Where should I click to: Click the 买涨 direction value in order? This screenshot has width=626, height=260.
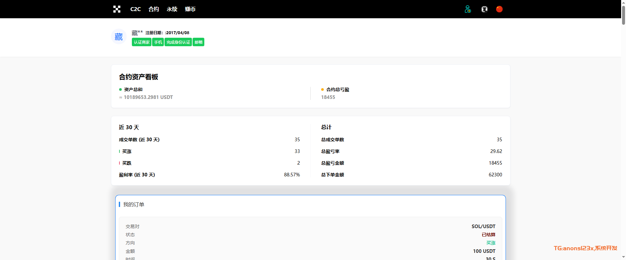point(491,243)
